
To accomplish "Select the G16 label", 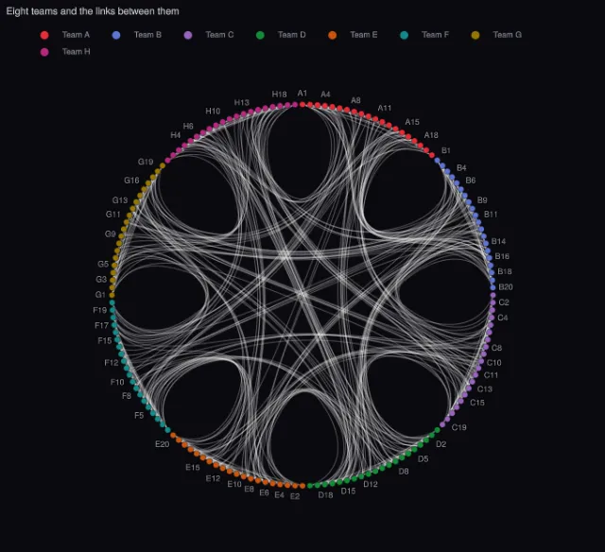I will [x=131, y=181].
